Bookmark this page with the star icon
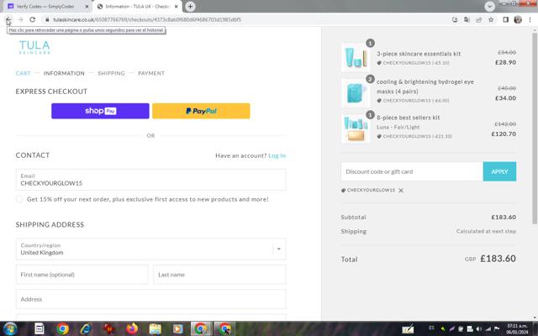This screenshot has height=336, width=538. point(491,20)
